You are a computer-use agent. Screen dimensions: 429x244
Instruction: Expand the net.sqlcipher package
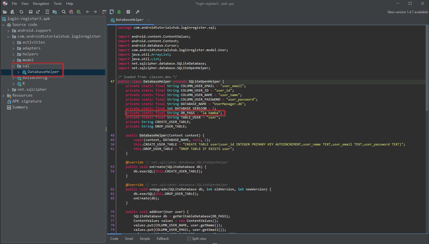coord(8,90)
